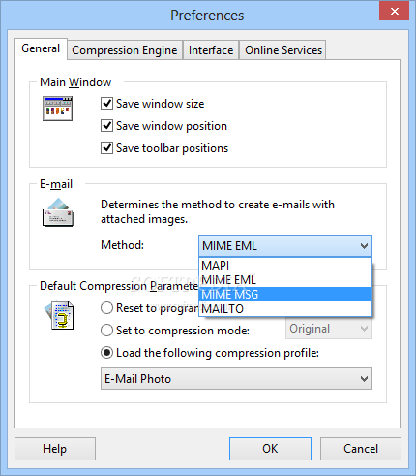Select MIME MSG in the dropdown list

(x=285, y=295)
